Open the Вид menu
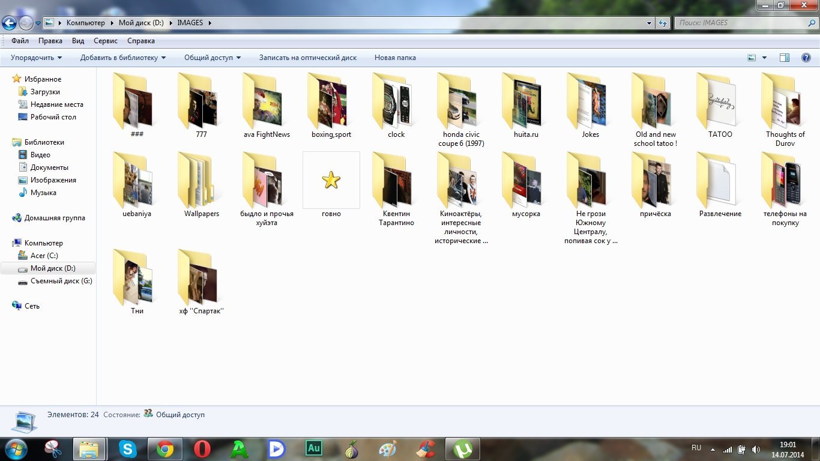820x461 pixels. (78, 41)
